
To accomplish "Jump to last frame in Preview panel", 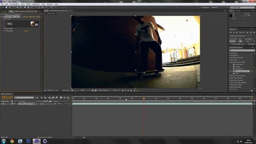I will [x=244, y=32].
